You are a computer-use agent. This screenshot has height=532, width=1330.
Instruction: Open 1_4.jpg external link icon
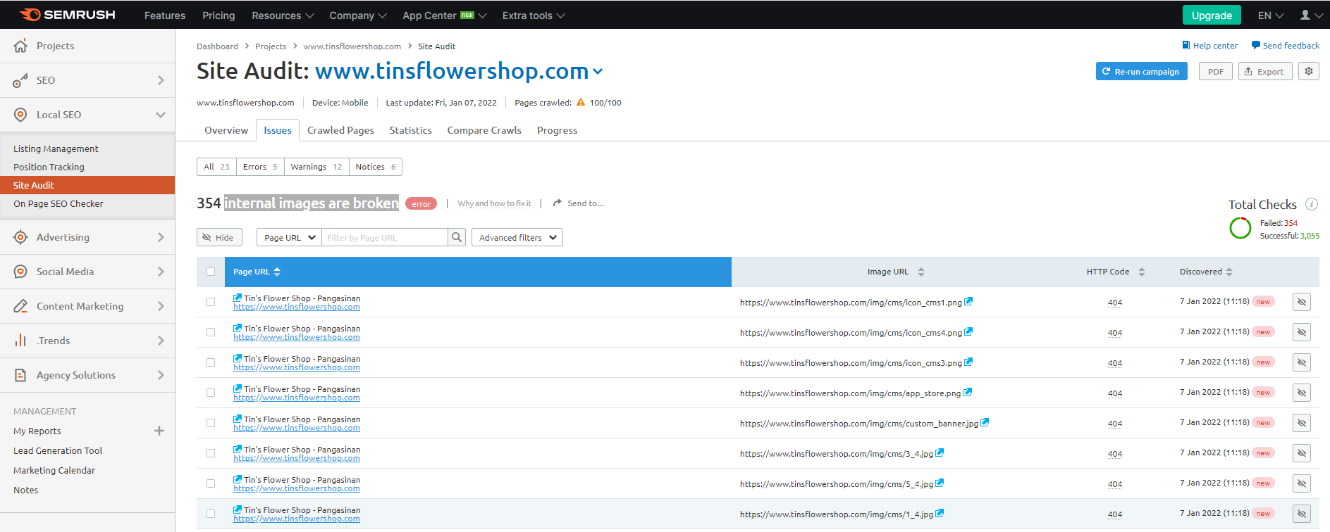coord(940,513)
